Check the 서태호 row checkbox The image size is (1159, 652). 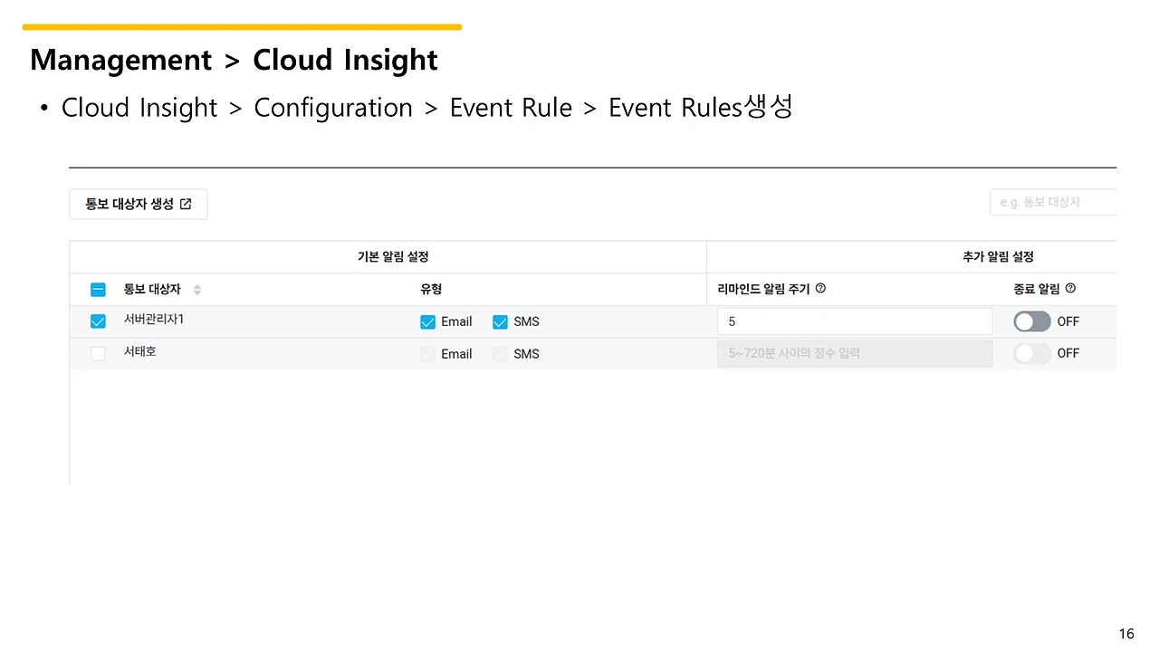point(98,354)
